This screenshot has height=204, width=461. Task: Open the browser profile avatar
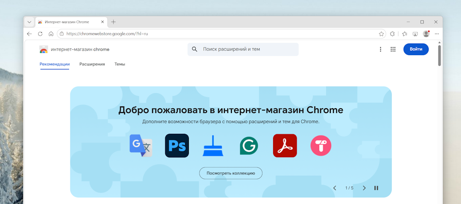[426, 34]
